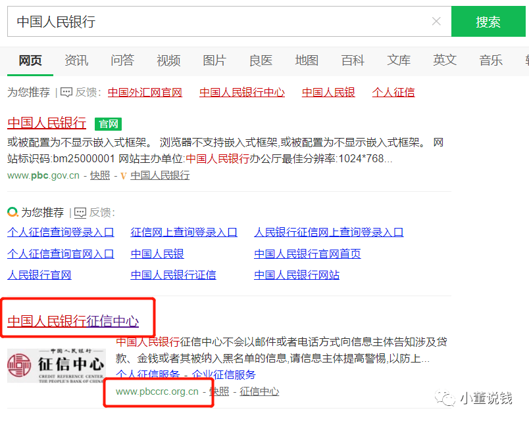Clear the search box with the X icon
The width and height of the screenshot is (529, 421).
click(x=436, y=22)
